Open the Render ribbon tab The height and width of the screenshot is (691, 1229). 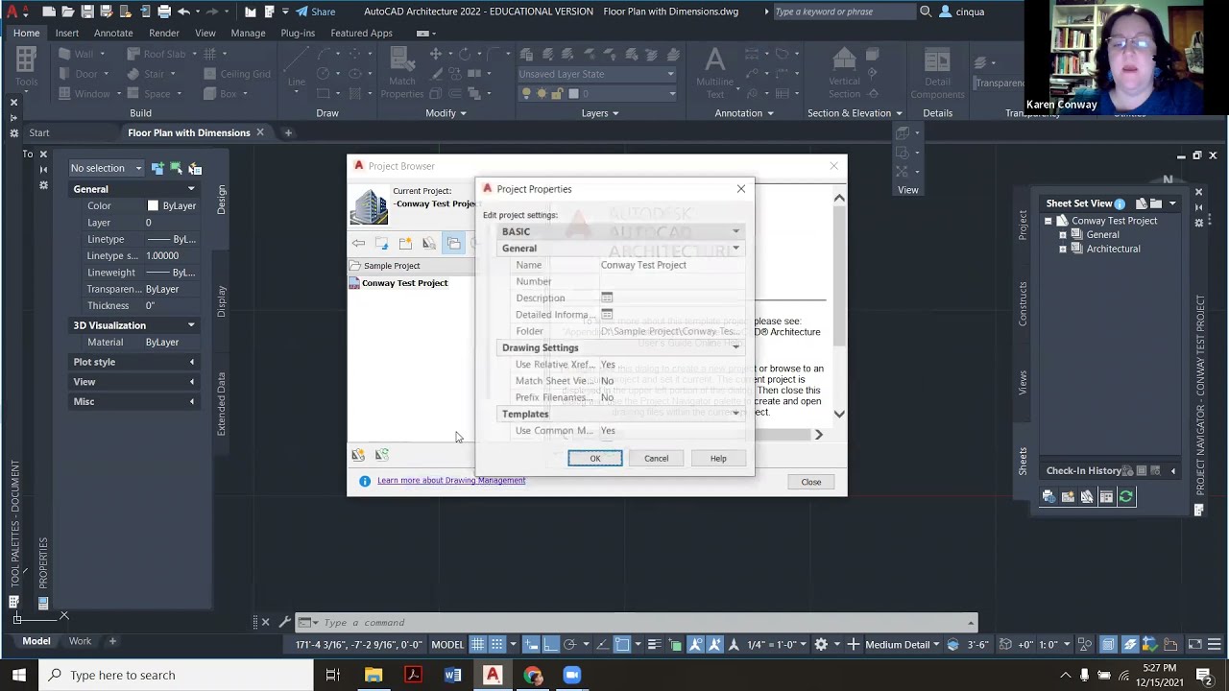164,33
